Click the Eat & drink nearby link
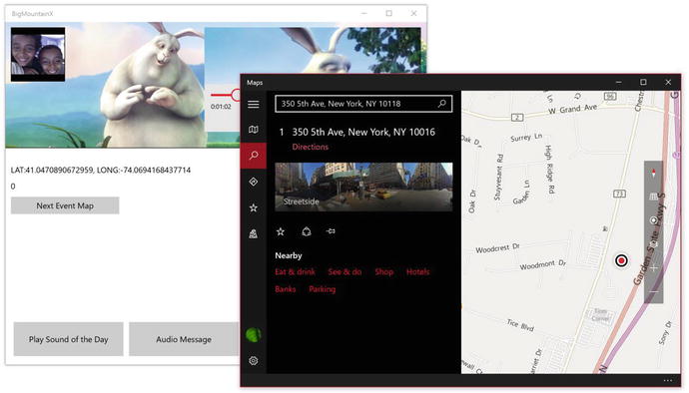The height and width of the screenshot is (393, 689). click(295, 271)
